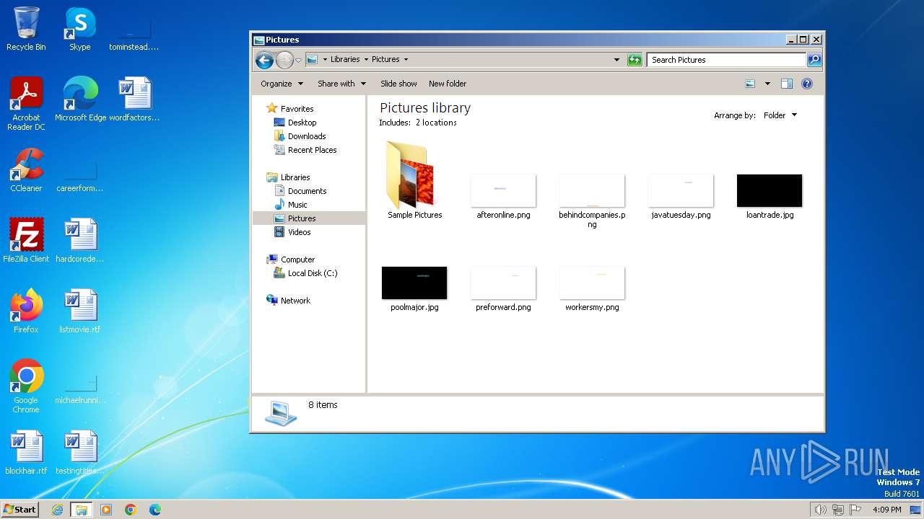Click the 2 locations link
Image resolution: width=924 pixels, height=519 pixels.
(x=436, y=123)
